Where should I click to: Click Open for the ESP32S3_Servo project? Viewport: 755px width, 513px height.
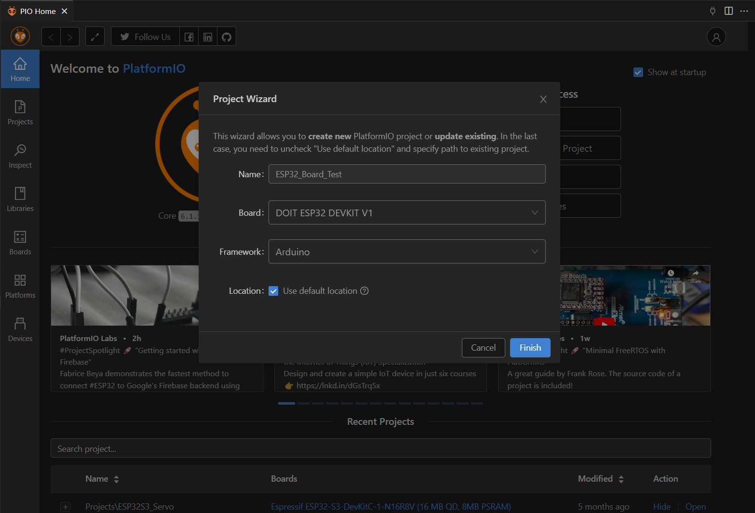[696, 507]
